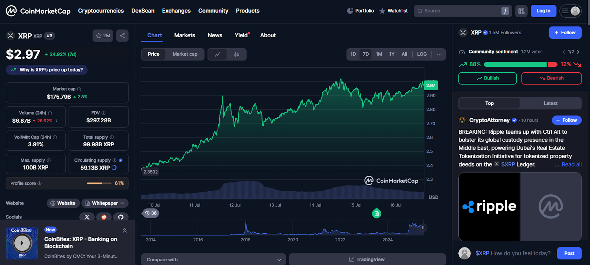Collapse the CoinBites banner
Screen dimensions: 590x265
[x=125, y=230]
